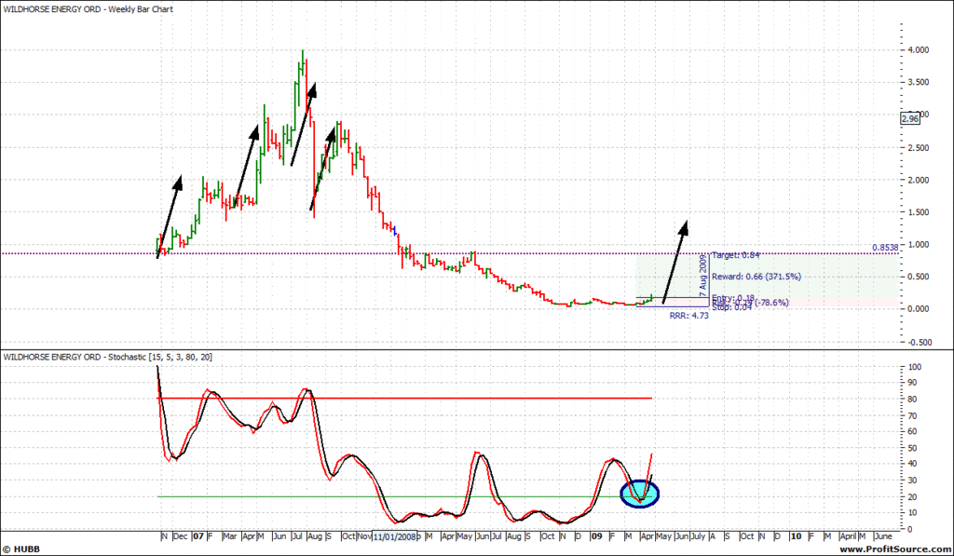This screenshot has height=556, width=954.
Task: Select the Stochastic [15, 5, 3, 80, 20] panel title
Action: coord(160,357)
